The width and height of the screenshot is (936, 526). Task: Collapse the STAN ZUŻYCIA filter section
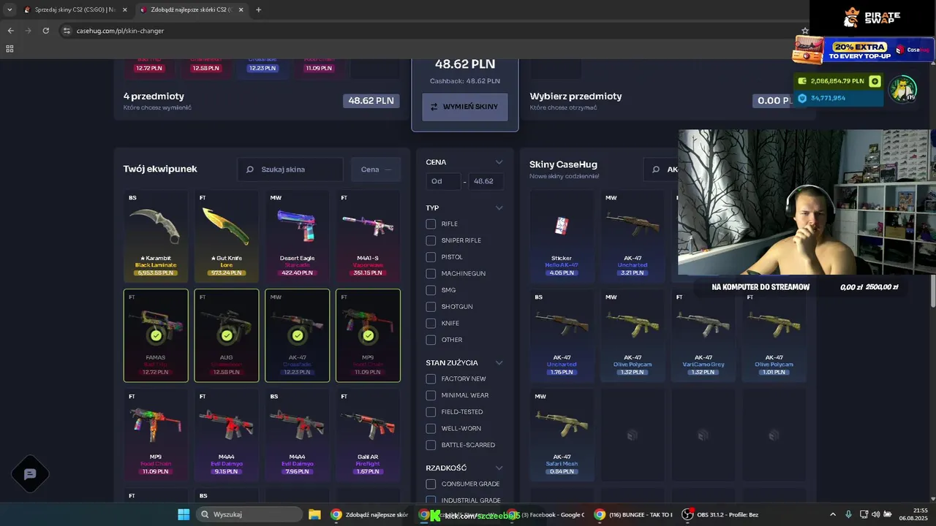[x=499, y=363]
